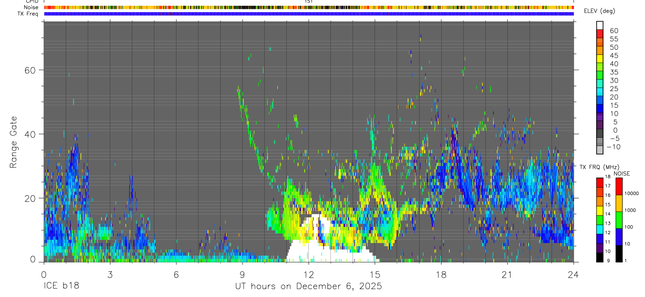Screen dimensions: 645x297
Task: Pick the blue NOISE swatch between 10 and 100
Action: pyautogui.click(x=620, y=237)
